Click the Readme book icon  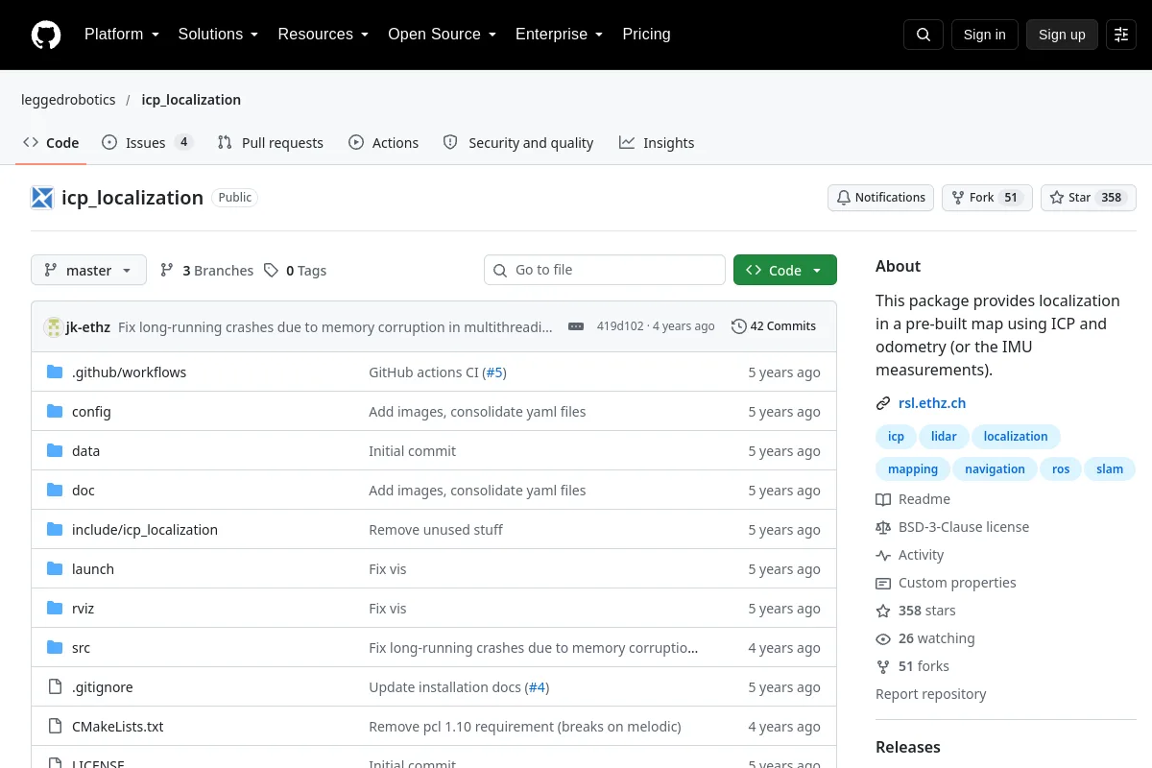(883, 499)
